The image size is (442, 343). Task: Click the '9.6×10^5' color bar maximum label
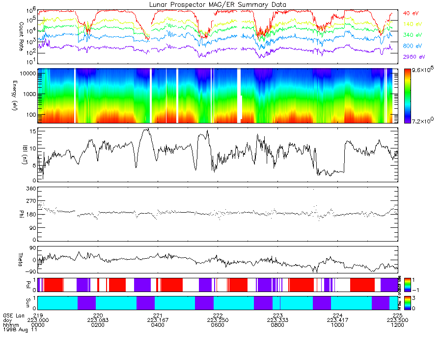tap(423, 70)
